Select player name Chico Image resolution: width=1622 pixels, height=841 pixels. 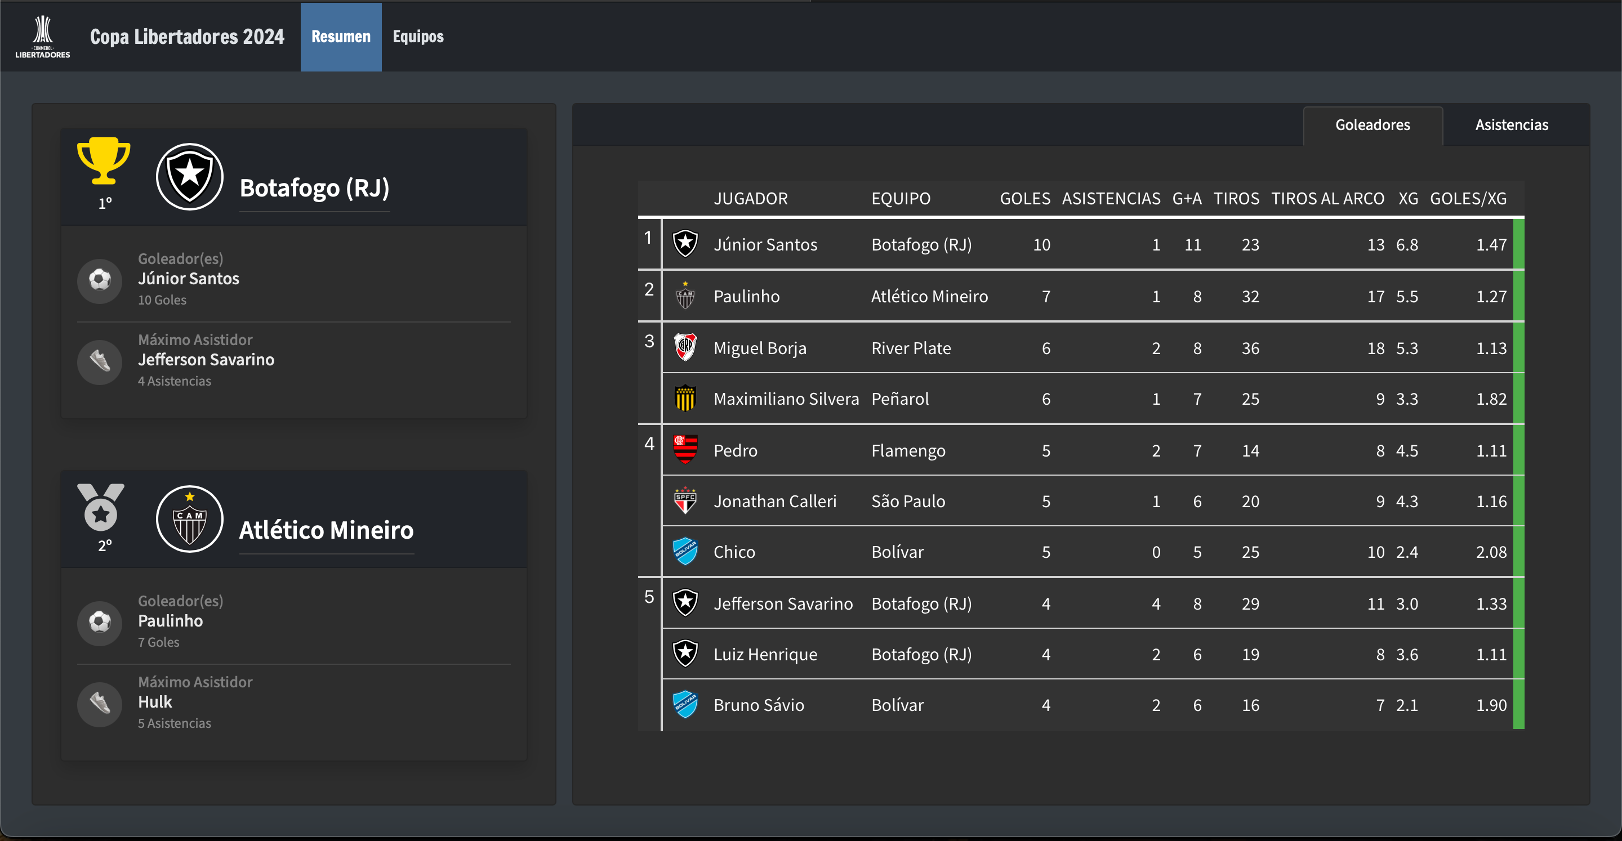pyautogui.click(x=734, y=552)
